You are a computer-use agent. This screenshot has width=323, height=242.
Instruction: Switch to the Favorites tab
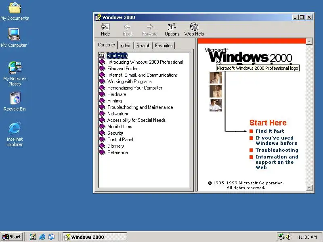tap(164, 46)
